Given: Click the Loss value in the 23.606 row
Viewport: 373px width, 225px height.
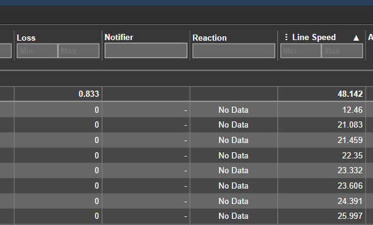Looking at the screenshot, I should [x=97, y=186].
